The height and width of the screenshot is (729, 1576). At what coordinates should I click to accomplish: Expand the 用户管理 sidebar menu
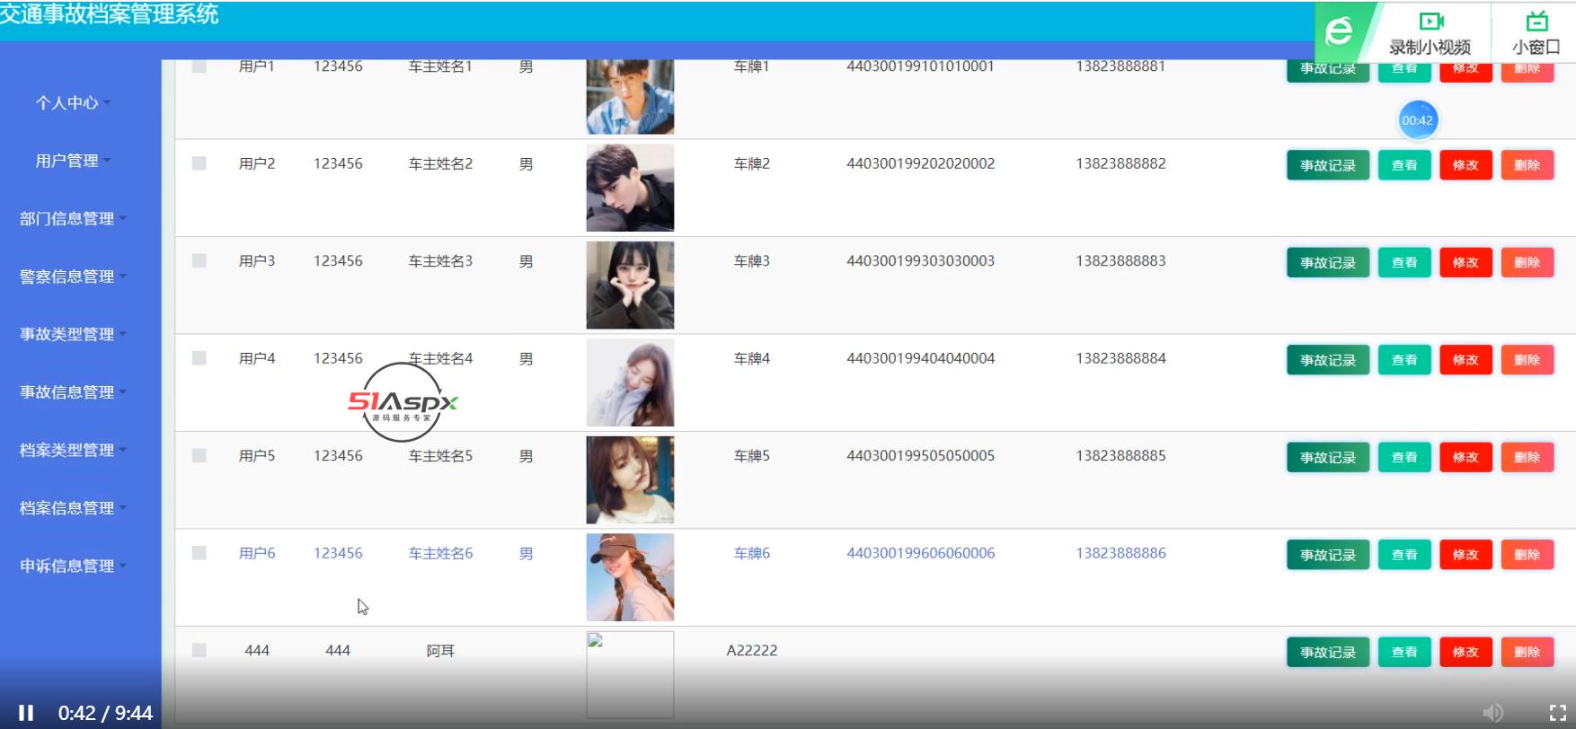coord(73,161)
